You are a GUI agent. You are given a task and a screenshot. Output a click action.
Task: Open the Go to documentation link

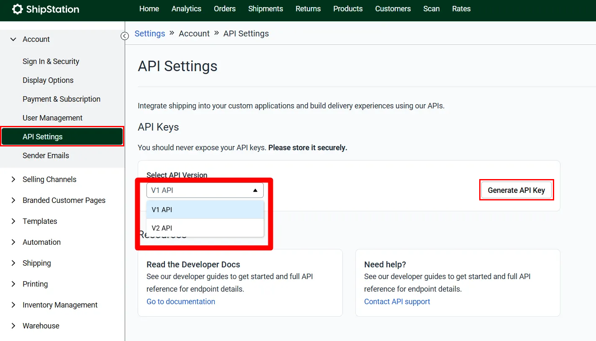[181, 302]
